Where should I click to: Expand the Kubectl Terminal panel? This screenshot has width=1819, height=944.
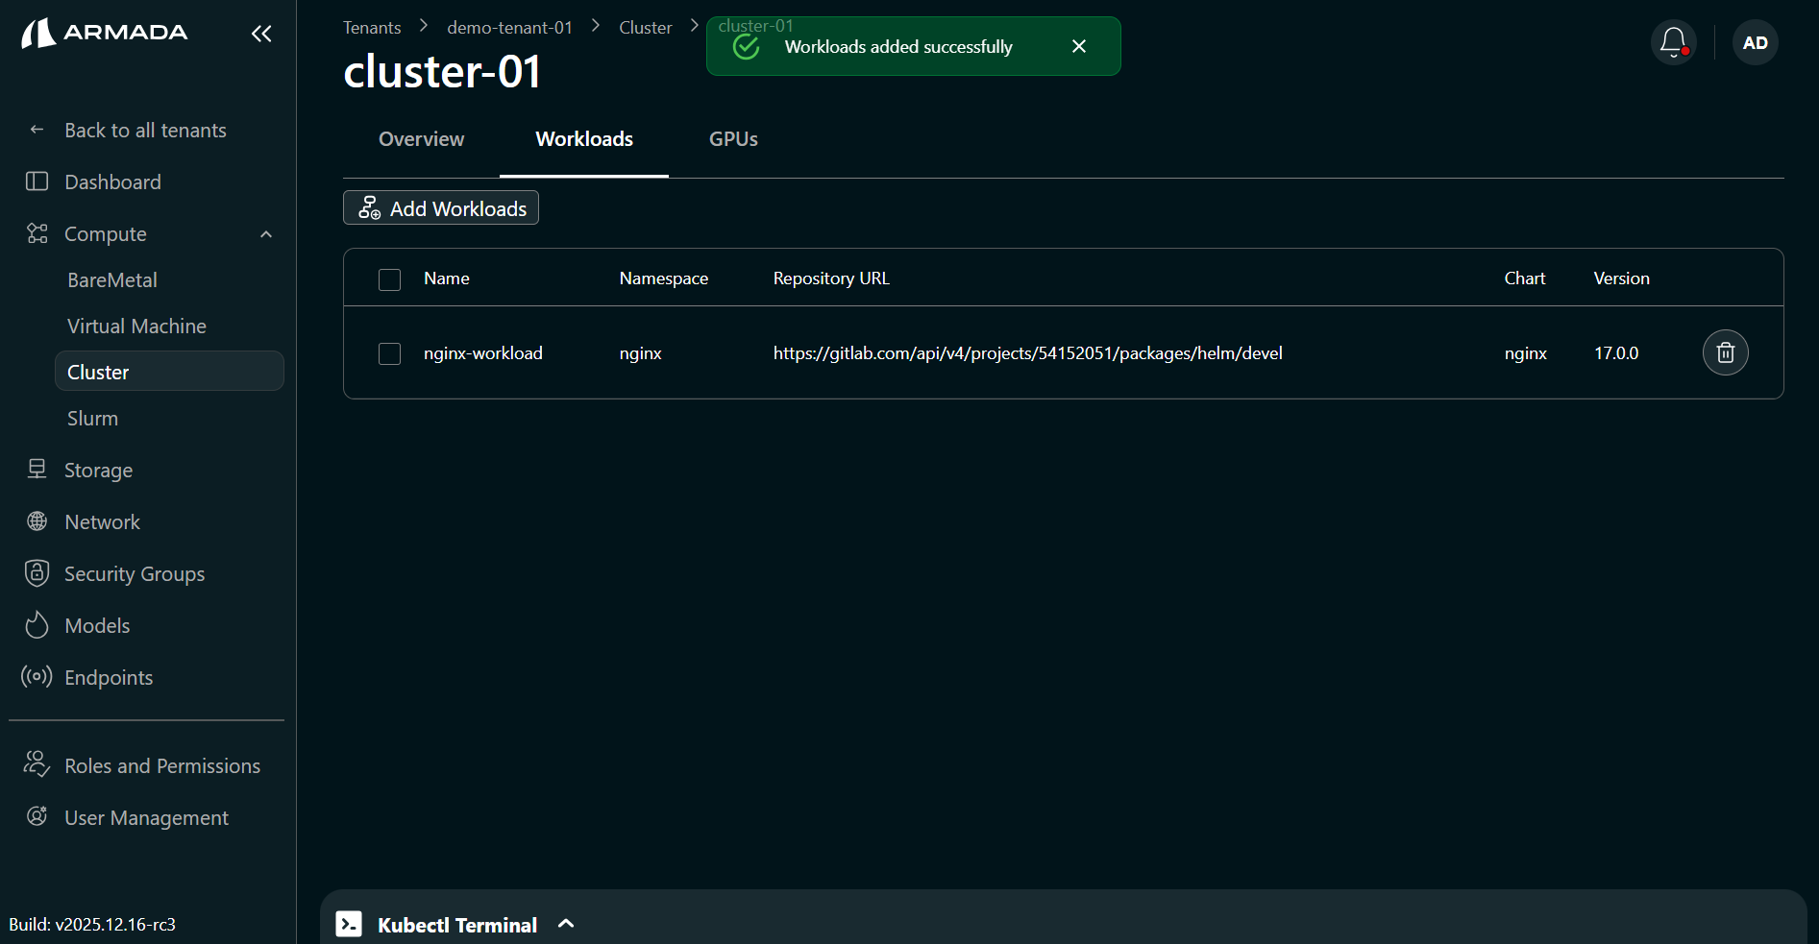pos(566,924)
